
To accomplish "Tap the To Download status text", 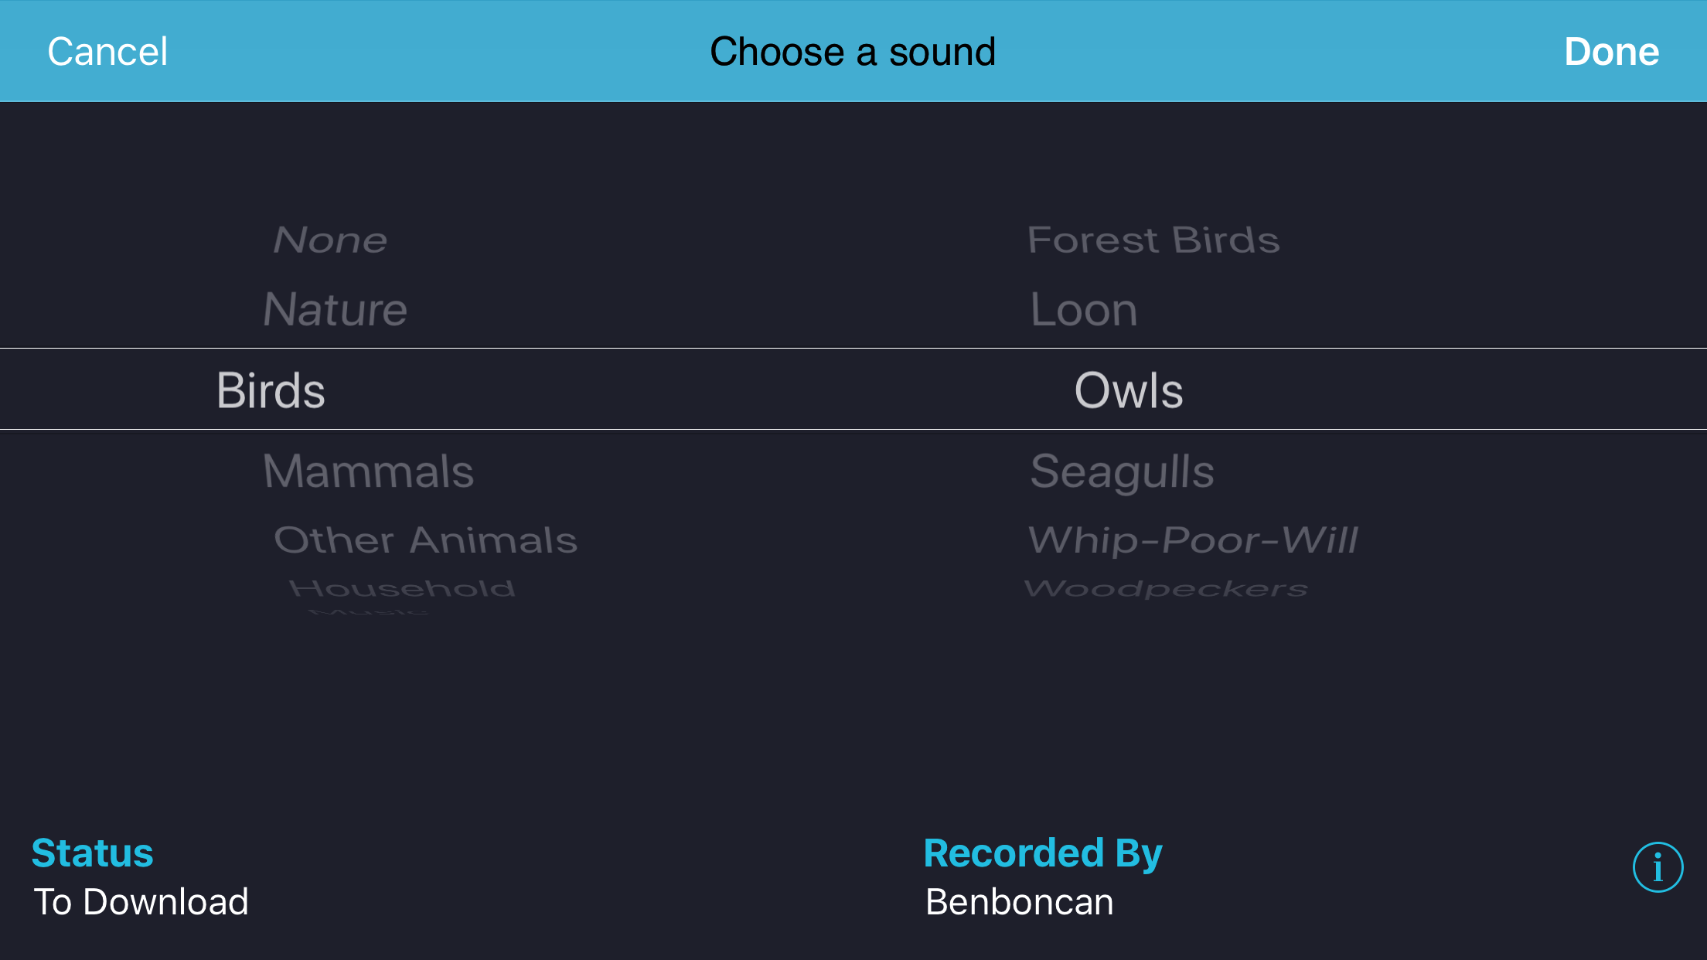I will point(141,900).
